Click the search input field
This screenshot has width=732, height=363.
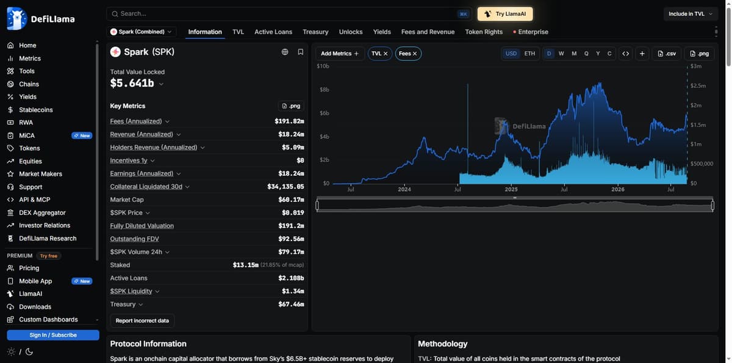click(x=289, y=13)
